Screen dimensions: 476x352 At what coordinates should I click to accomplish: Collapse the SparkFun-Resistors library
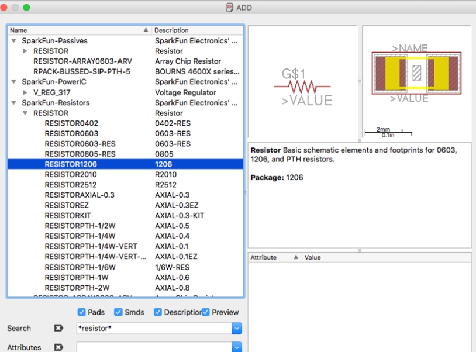(13, 102)
